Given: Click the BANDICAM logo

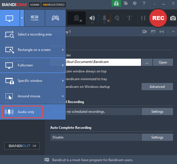Looking at the screenshot, I should click(14, 5).
